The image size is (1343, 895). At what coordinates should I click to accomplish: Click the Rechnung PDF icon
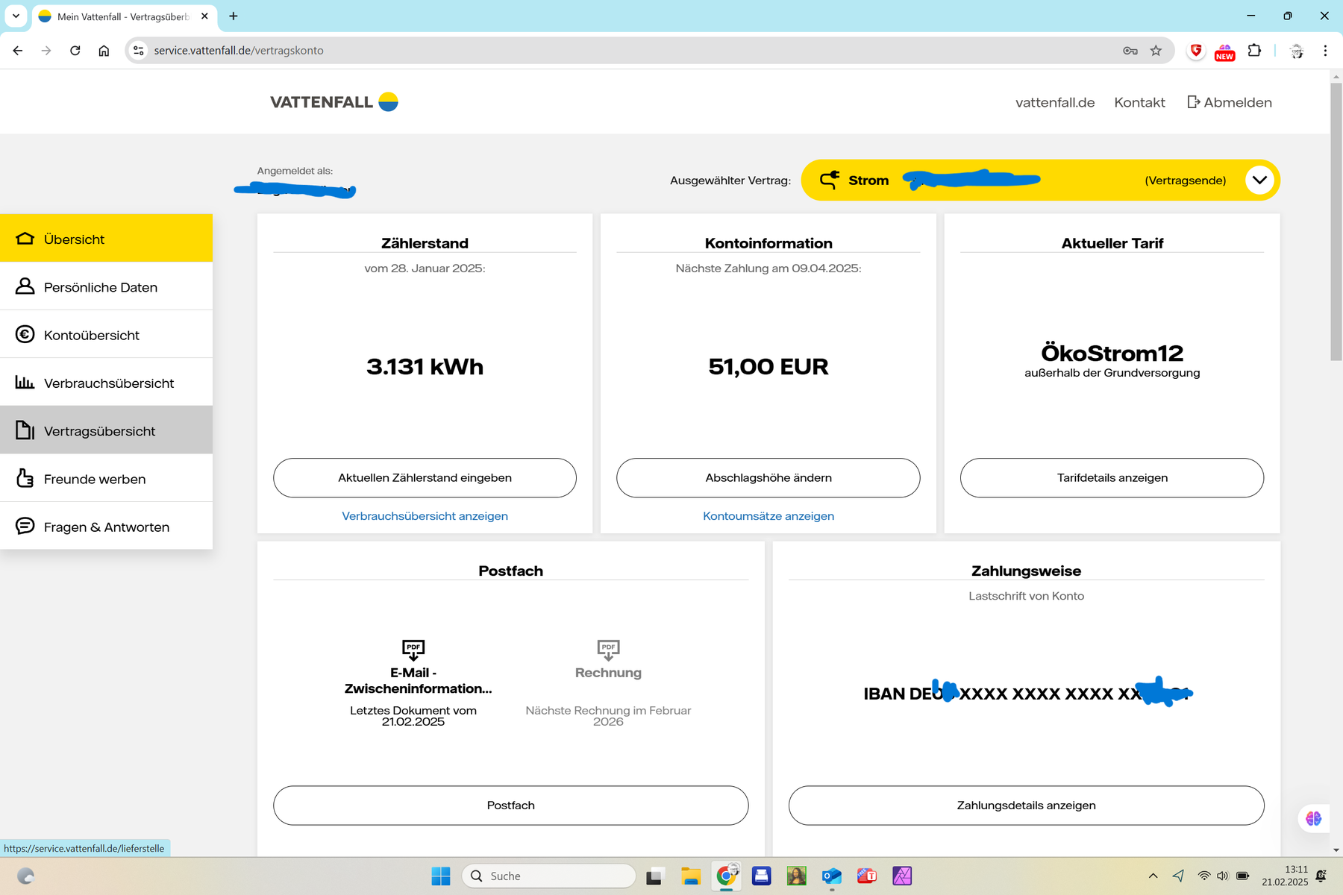(608, 650)
